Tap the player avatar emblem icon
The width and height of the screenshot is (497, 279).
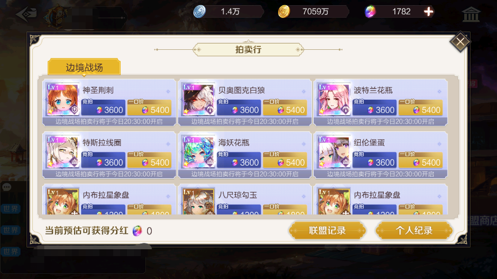pos(57,17)
